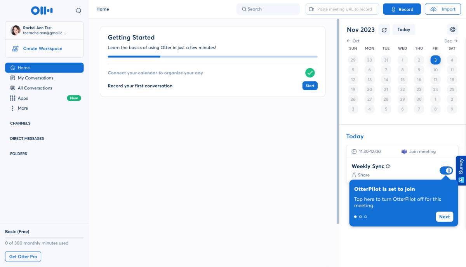Click the Getting Started progress bar
The height and width of the screenshot is (267, 466).
coord(212,57)
